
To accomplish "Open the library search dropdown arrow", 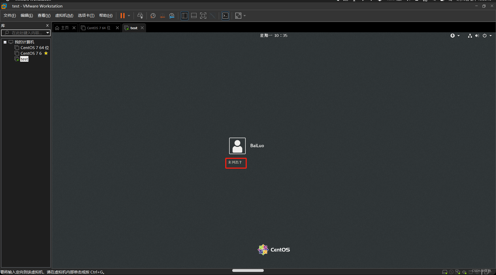I will pyautogui.click(x=48, y=33).
